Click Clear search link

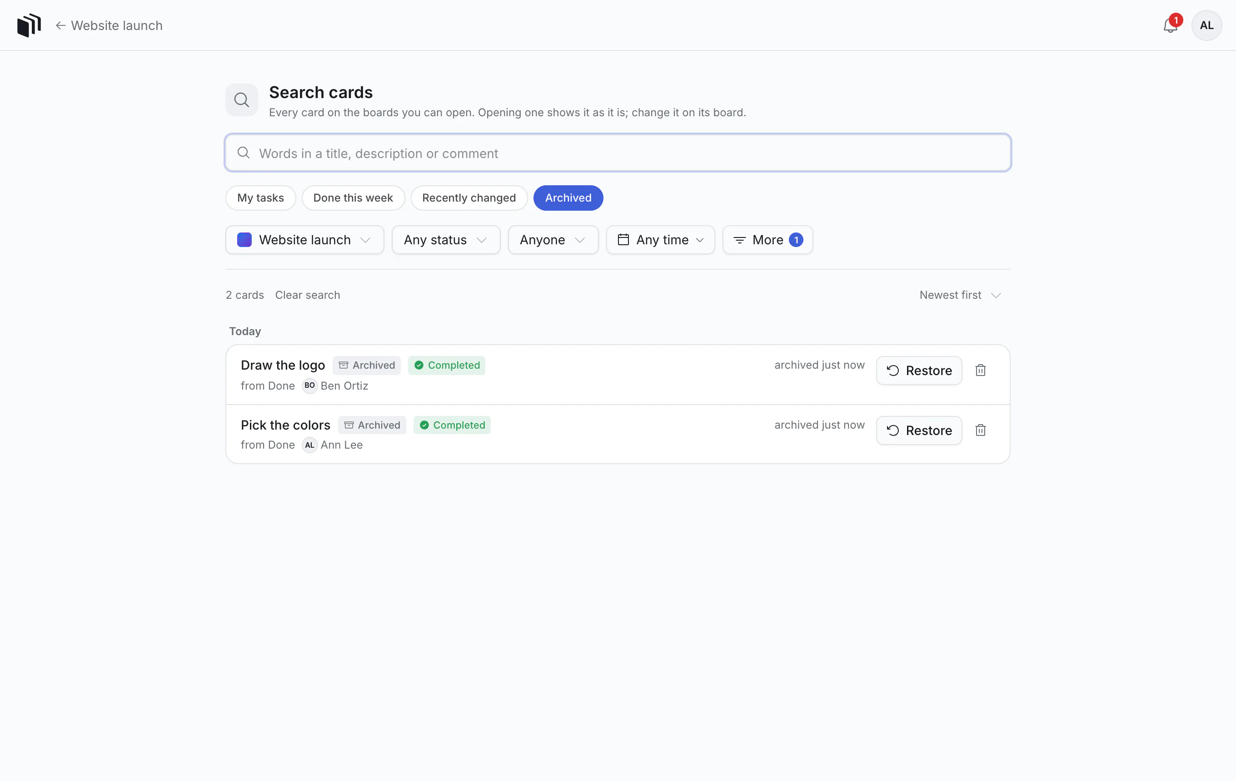tap(308, 295)
